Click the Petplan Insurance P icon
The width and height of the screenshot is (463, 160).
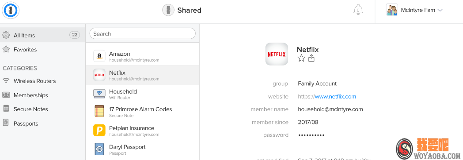click(x=99, y=131)
